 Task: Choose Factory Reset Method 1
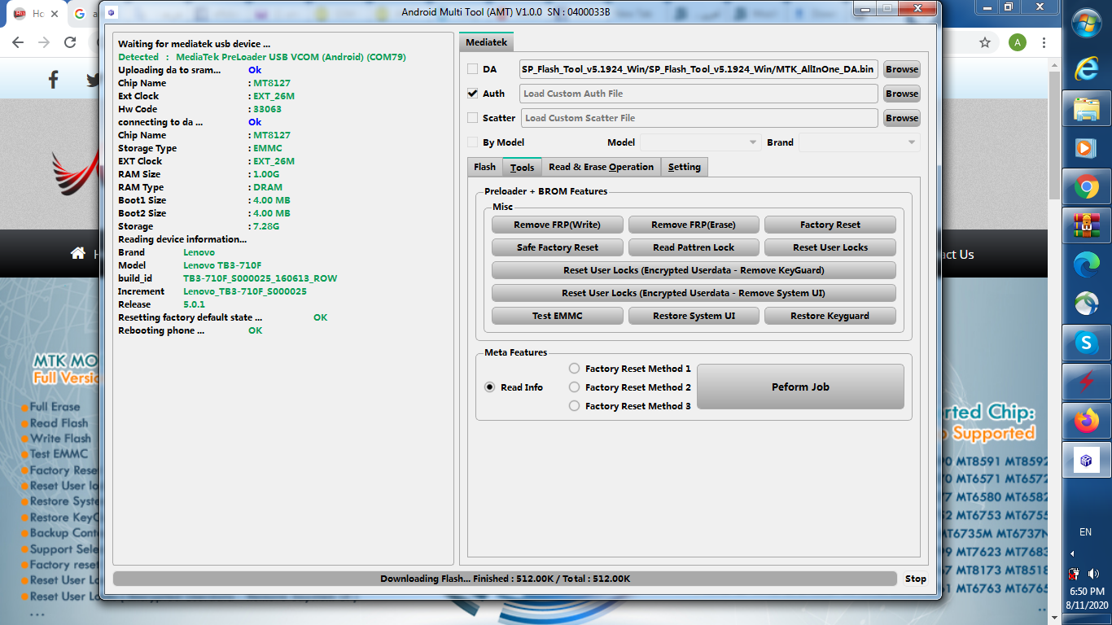coord(575,369)
